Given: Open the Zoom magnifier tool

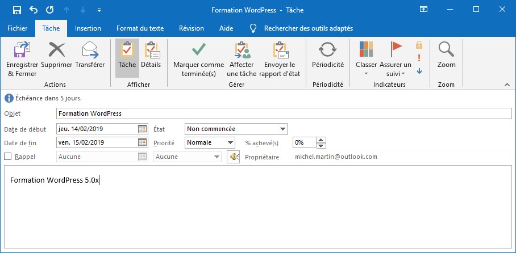Looking at the screenshot, I should (x=446, y=50).
